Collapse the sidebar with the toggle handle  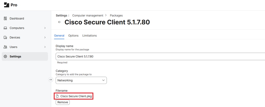(51, 79)
